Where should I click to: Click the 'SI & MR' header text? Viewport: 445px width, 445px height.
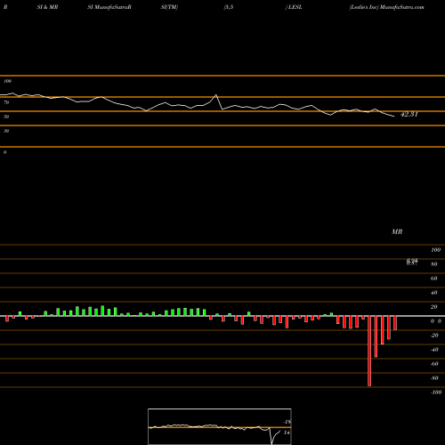coord(47,7)
